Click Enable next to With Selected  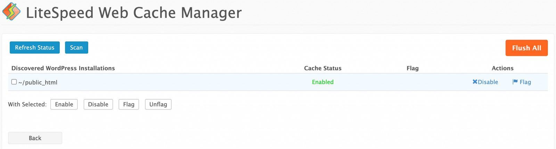click(64, 104)
